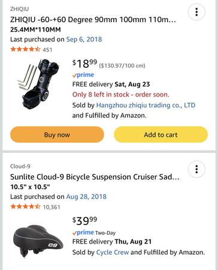The height and width of the screenshot is (270, 218).
Task: Click the Prime Two-Day badge under $39.99
Action: [x=94, y=233]
